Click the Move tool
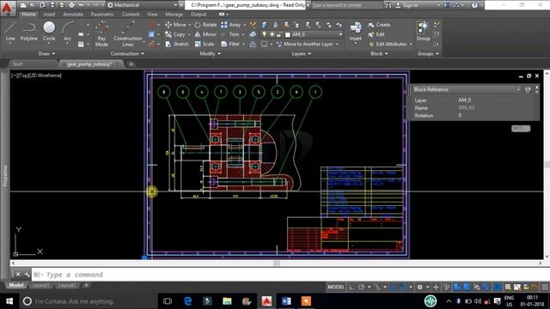 [x=175, y=25]
